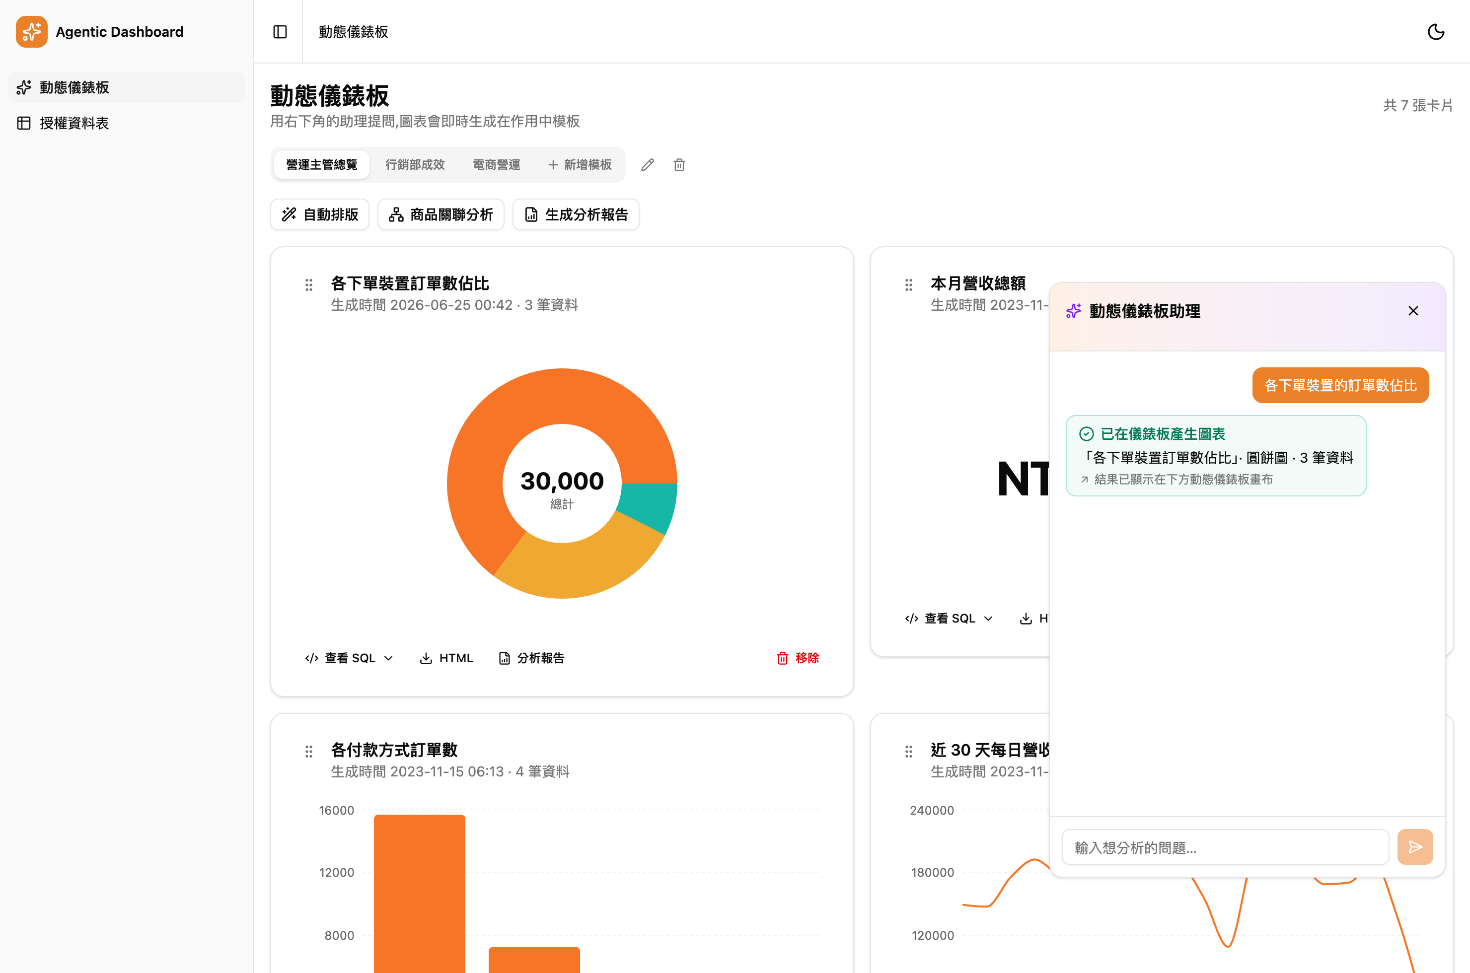Viewport: 1470px width, 973px height.
Task: Switch to dark mode via moon icon
Action: tap(1436, 32)
